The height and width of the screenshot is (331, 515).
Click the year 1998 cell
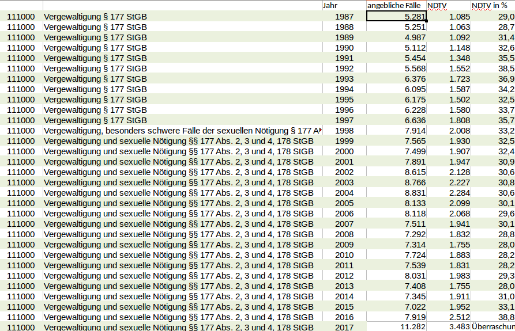[344, 131]
